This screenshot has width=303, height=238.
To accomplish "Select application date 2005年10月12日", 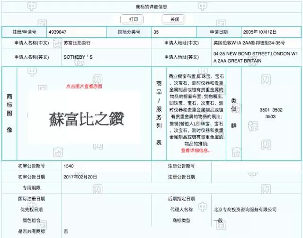I will tap(259, 32).
